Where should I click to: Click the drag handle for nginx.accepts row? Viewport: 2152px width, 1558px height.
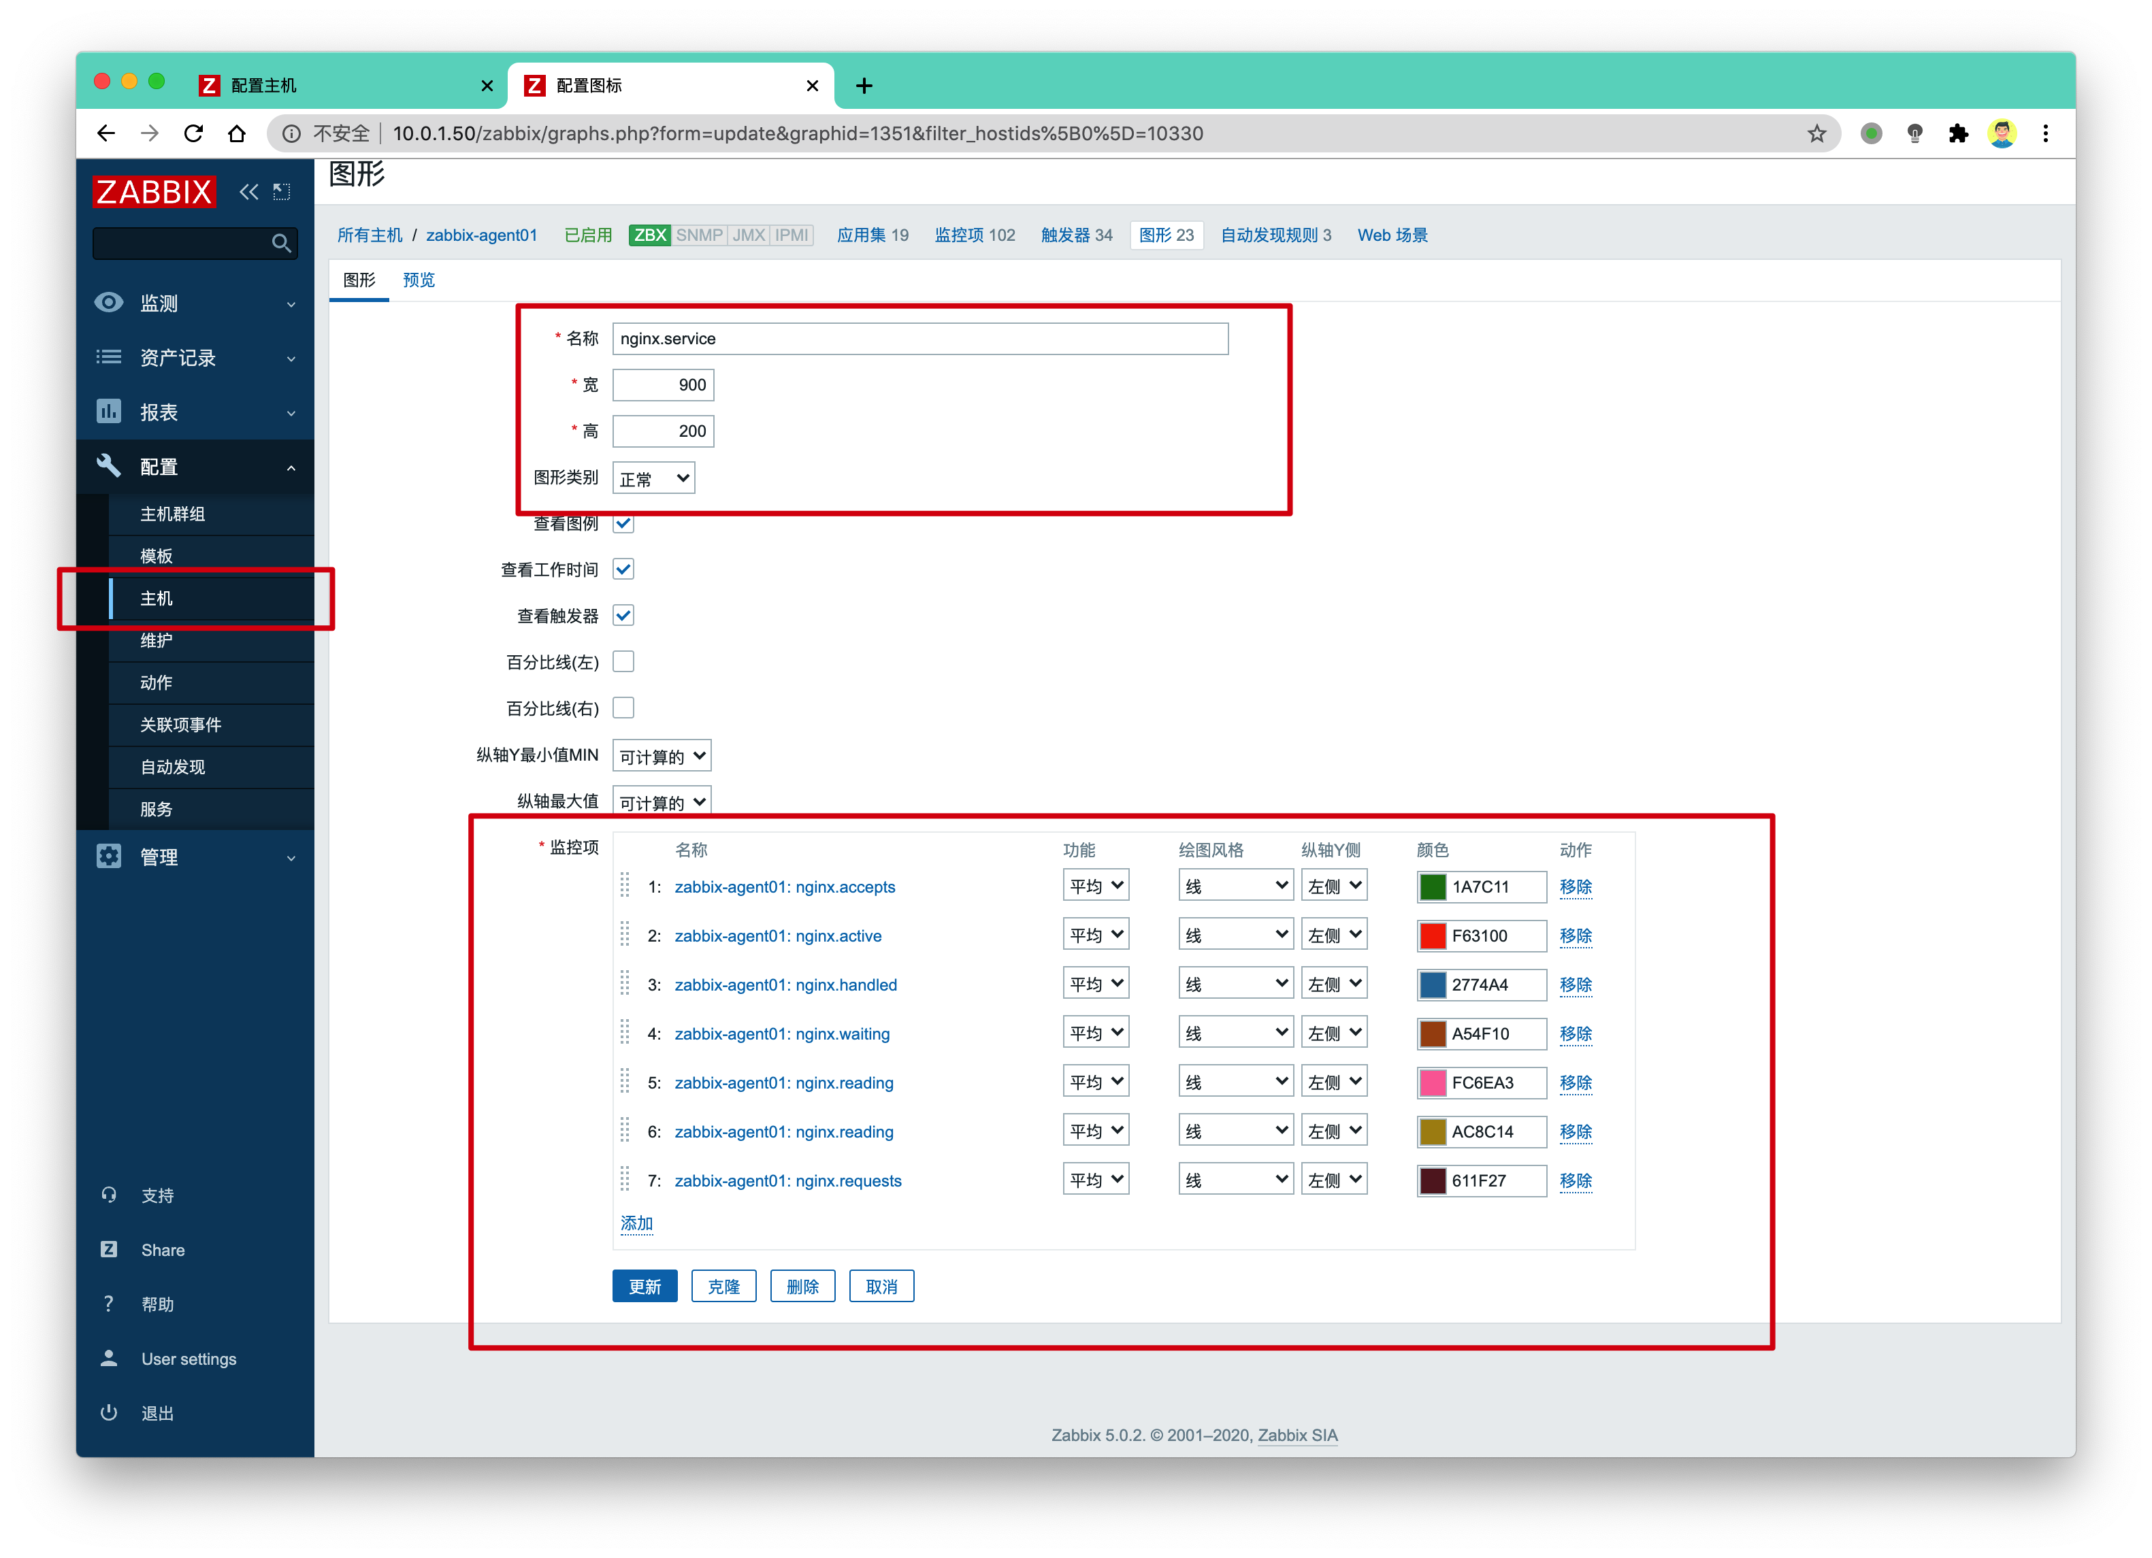pyautogui.click(x=625, y=886)
